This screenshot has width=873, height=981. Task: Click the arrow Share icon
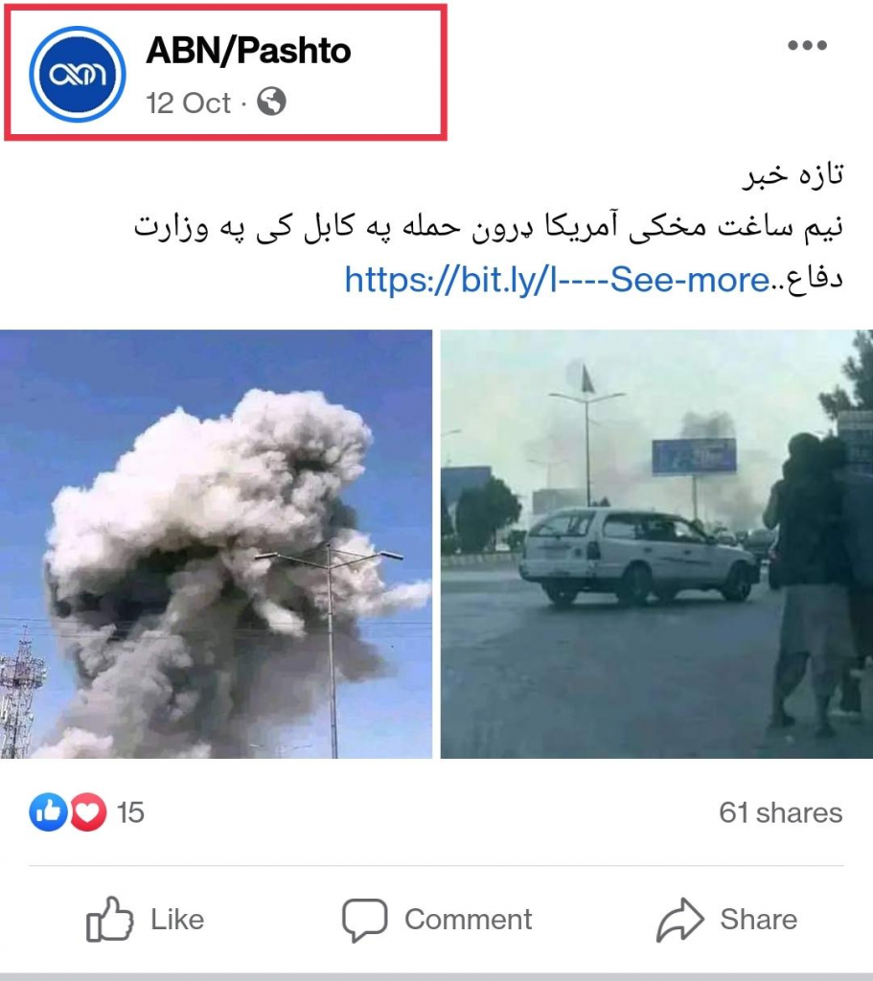tap(680, 920)
